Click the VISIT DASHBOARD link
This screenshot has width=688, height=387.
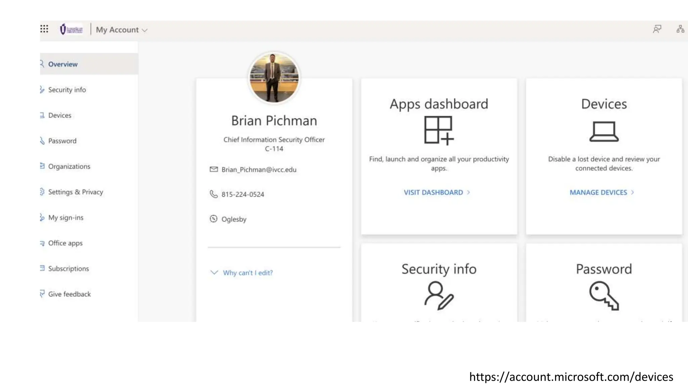433,192
